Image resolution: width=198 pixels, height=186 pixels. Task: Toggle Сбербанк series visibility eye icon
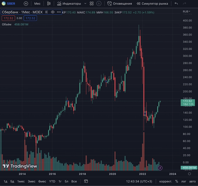click(x=53, y=12)
